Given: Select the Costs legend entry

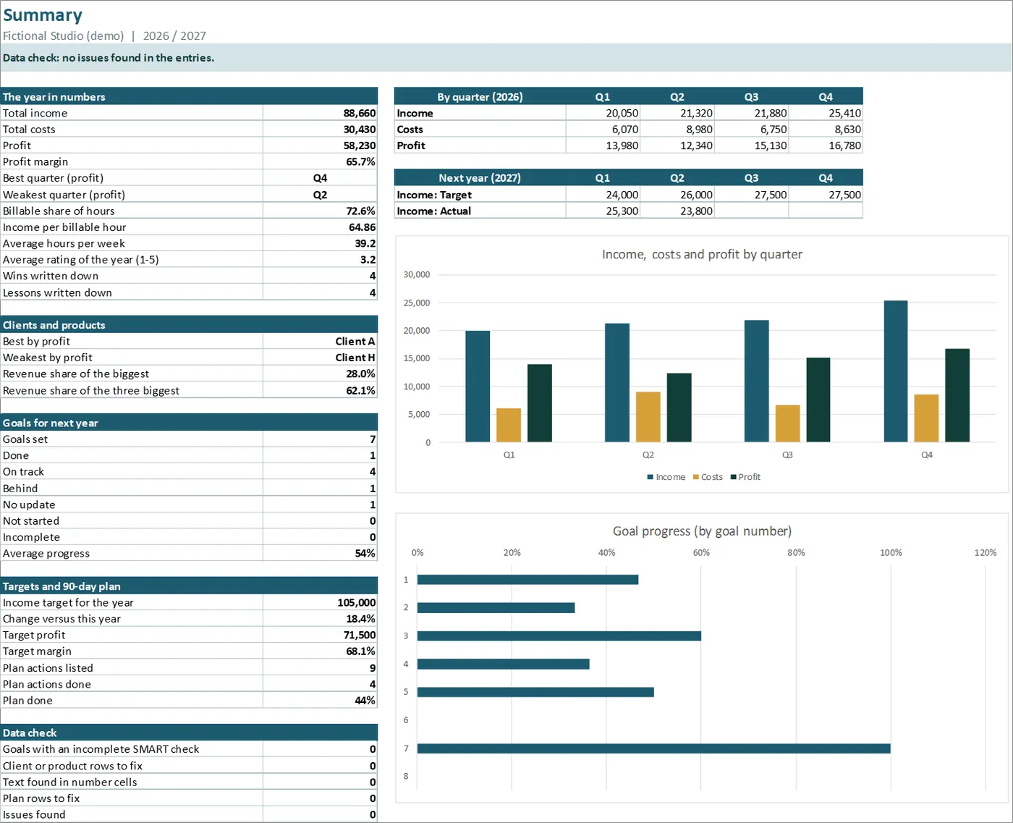Looking at the screenshot, I should click(x=708, y=477).
